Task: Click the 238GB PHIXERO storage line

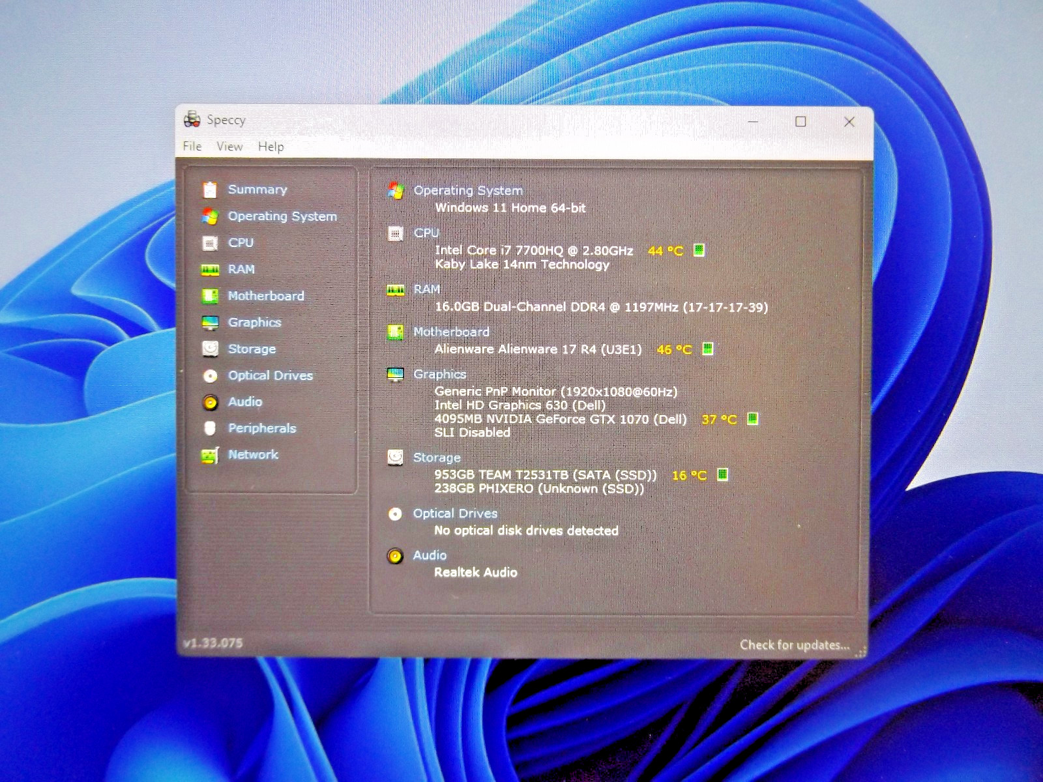Action: point(539,489)
